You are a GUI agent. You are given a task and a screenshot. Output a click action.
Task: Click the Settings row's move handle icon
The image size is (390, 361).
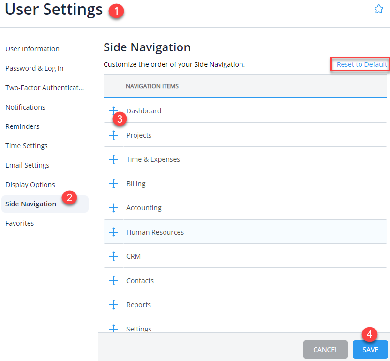pyautogui.click(x=114, y=329)
